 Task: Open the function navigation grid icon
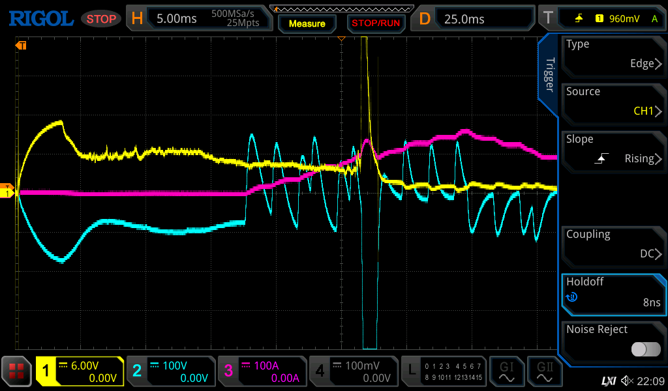(17, 371)
